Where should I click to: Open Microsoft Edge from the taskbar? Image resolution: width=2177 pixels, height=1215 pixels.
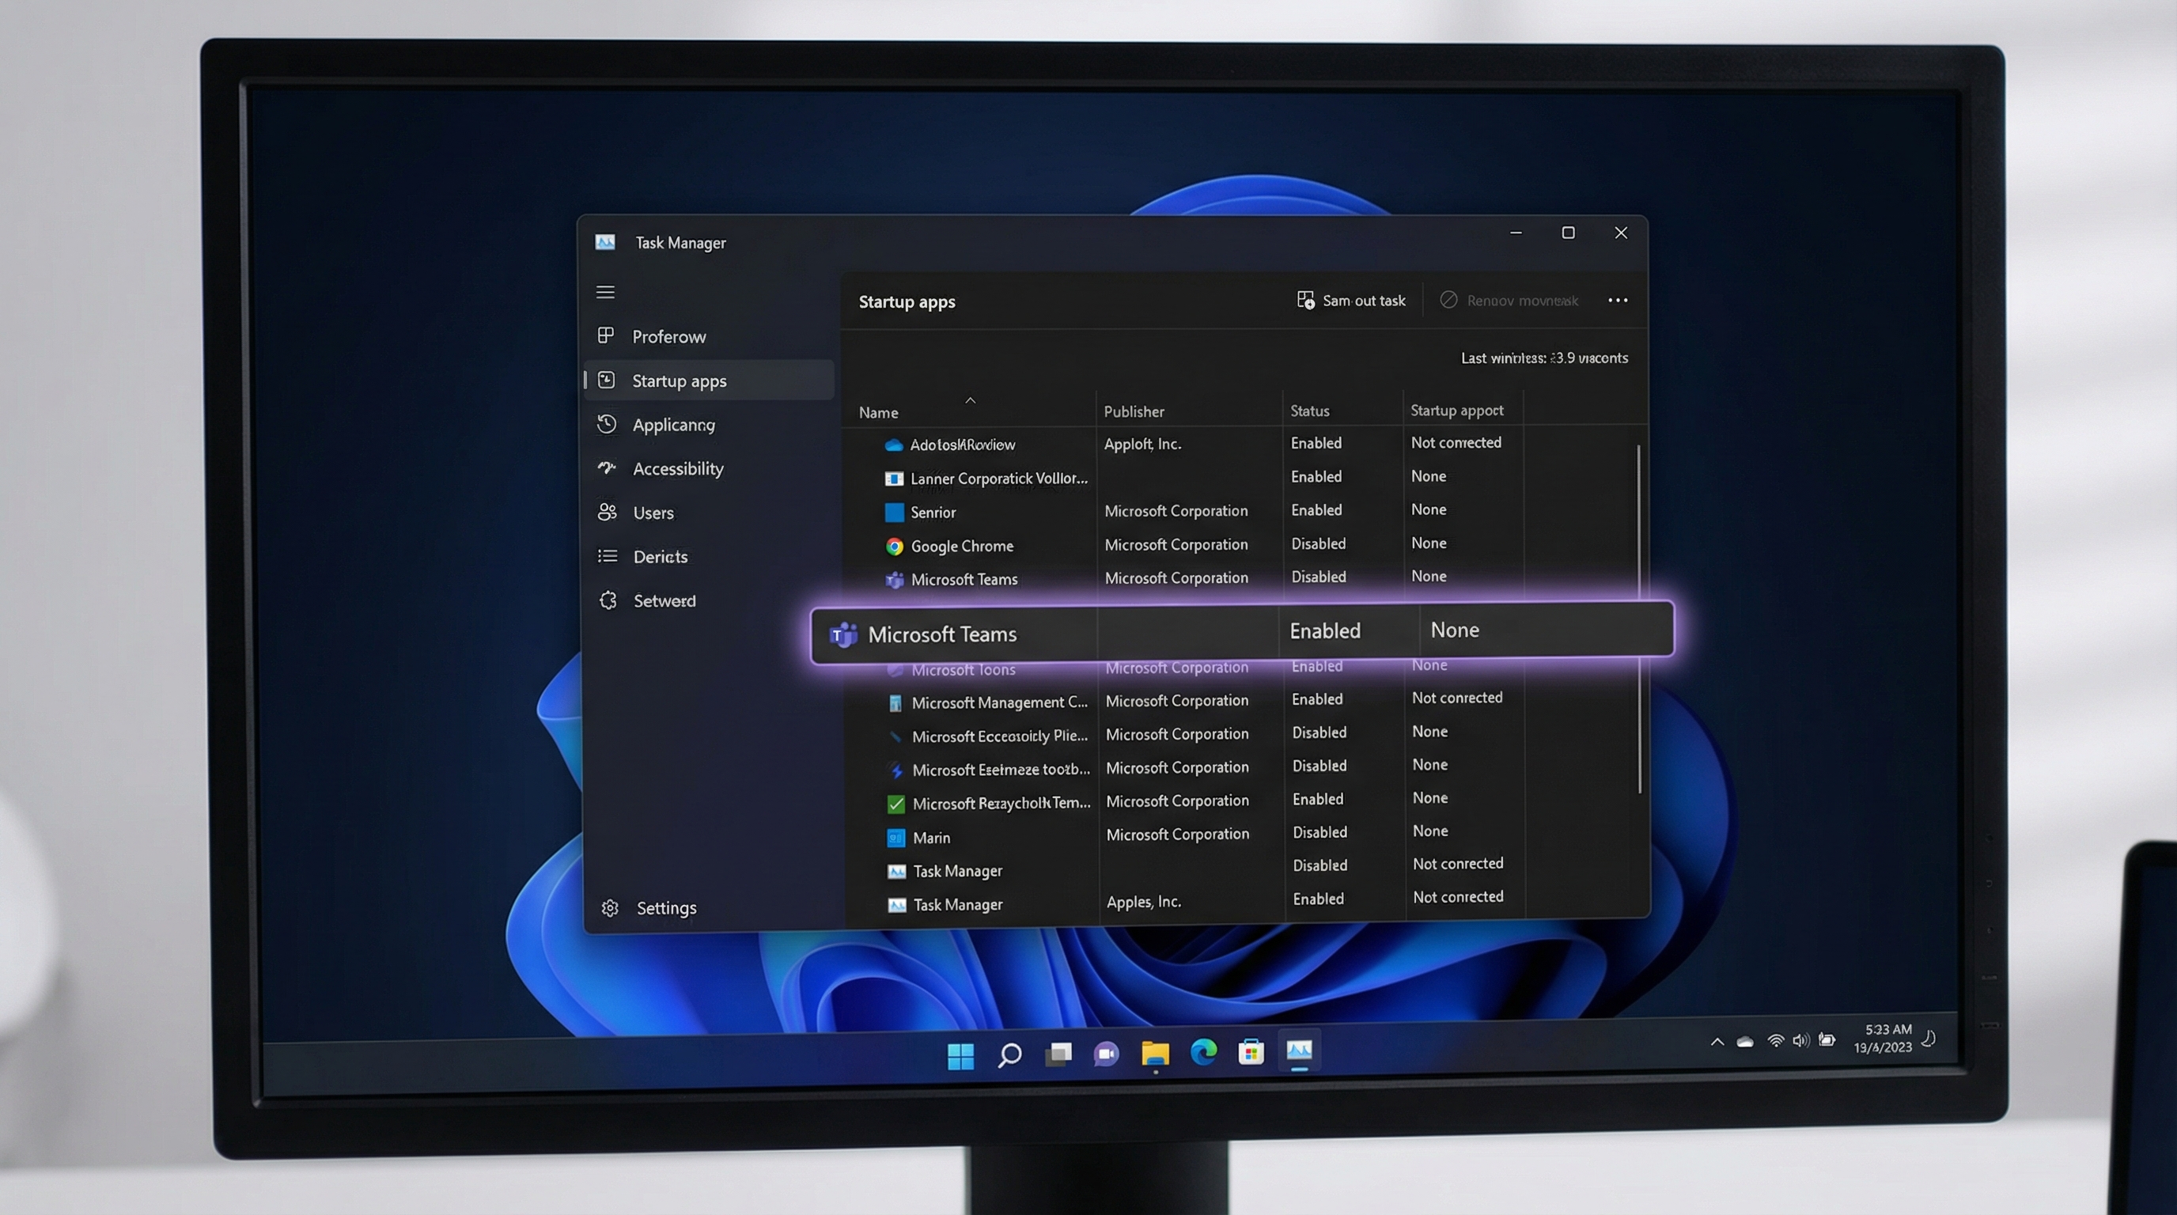tap(1203, 1052)
